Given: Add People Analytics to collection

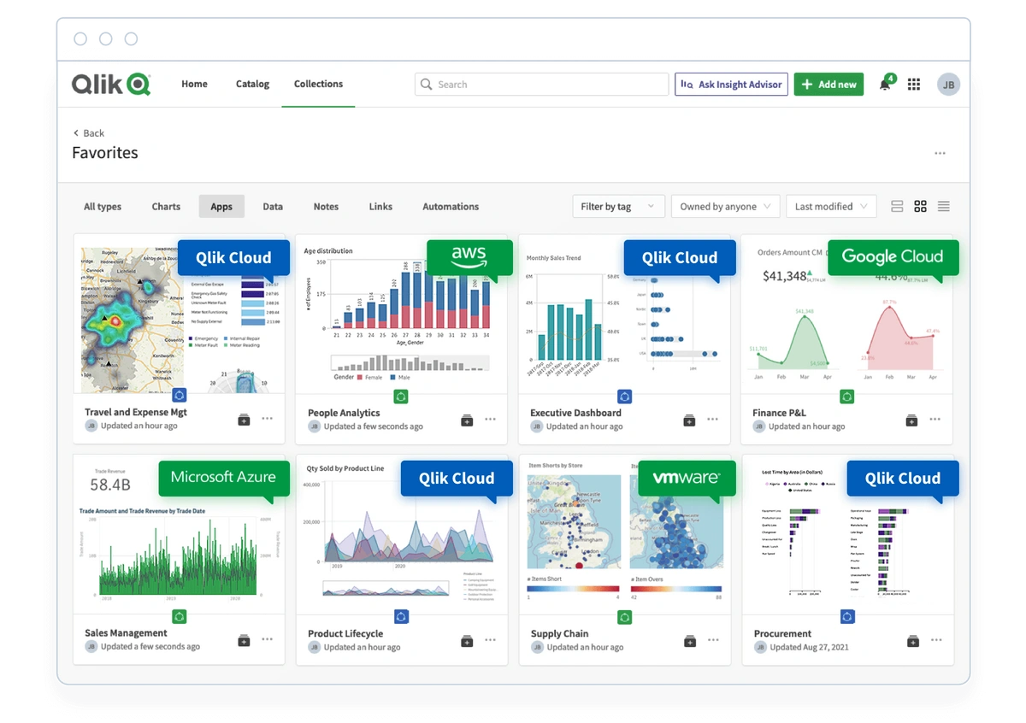Looking at the screenshot, I should 467,420.
